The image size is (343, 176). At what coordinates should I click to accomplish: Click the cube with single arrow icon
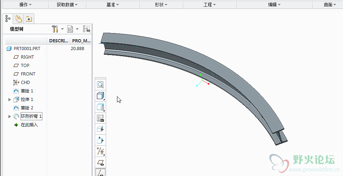click(100, 129)
